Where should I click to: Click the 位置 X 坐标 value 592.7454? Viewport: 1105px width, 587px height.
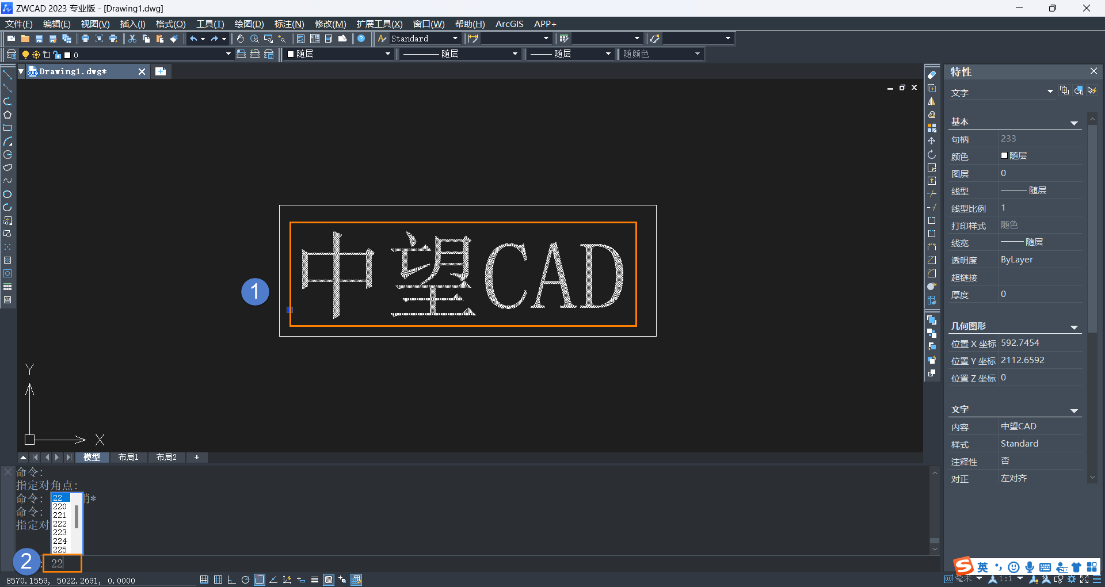point(1020,343)
